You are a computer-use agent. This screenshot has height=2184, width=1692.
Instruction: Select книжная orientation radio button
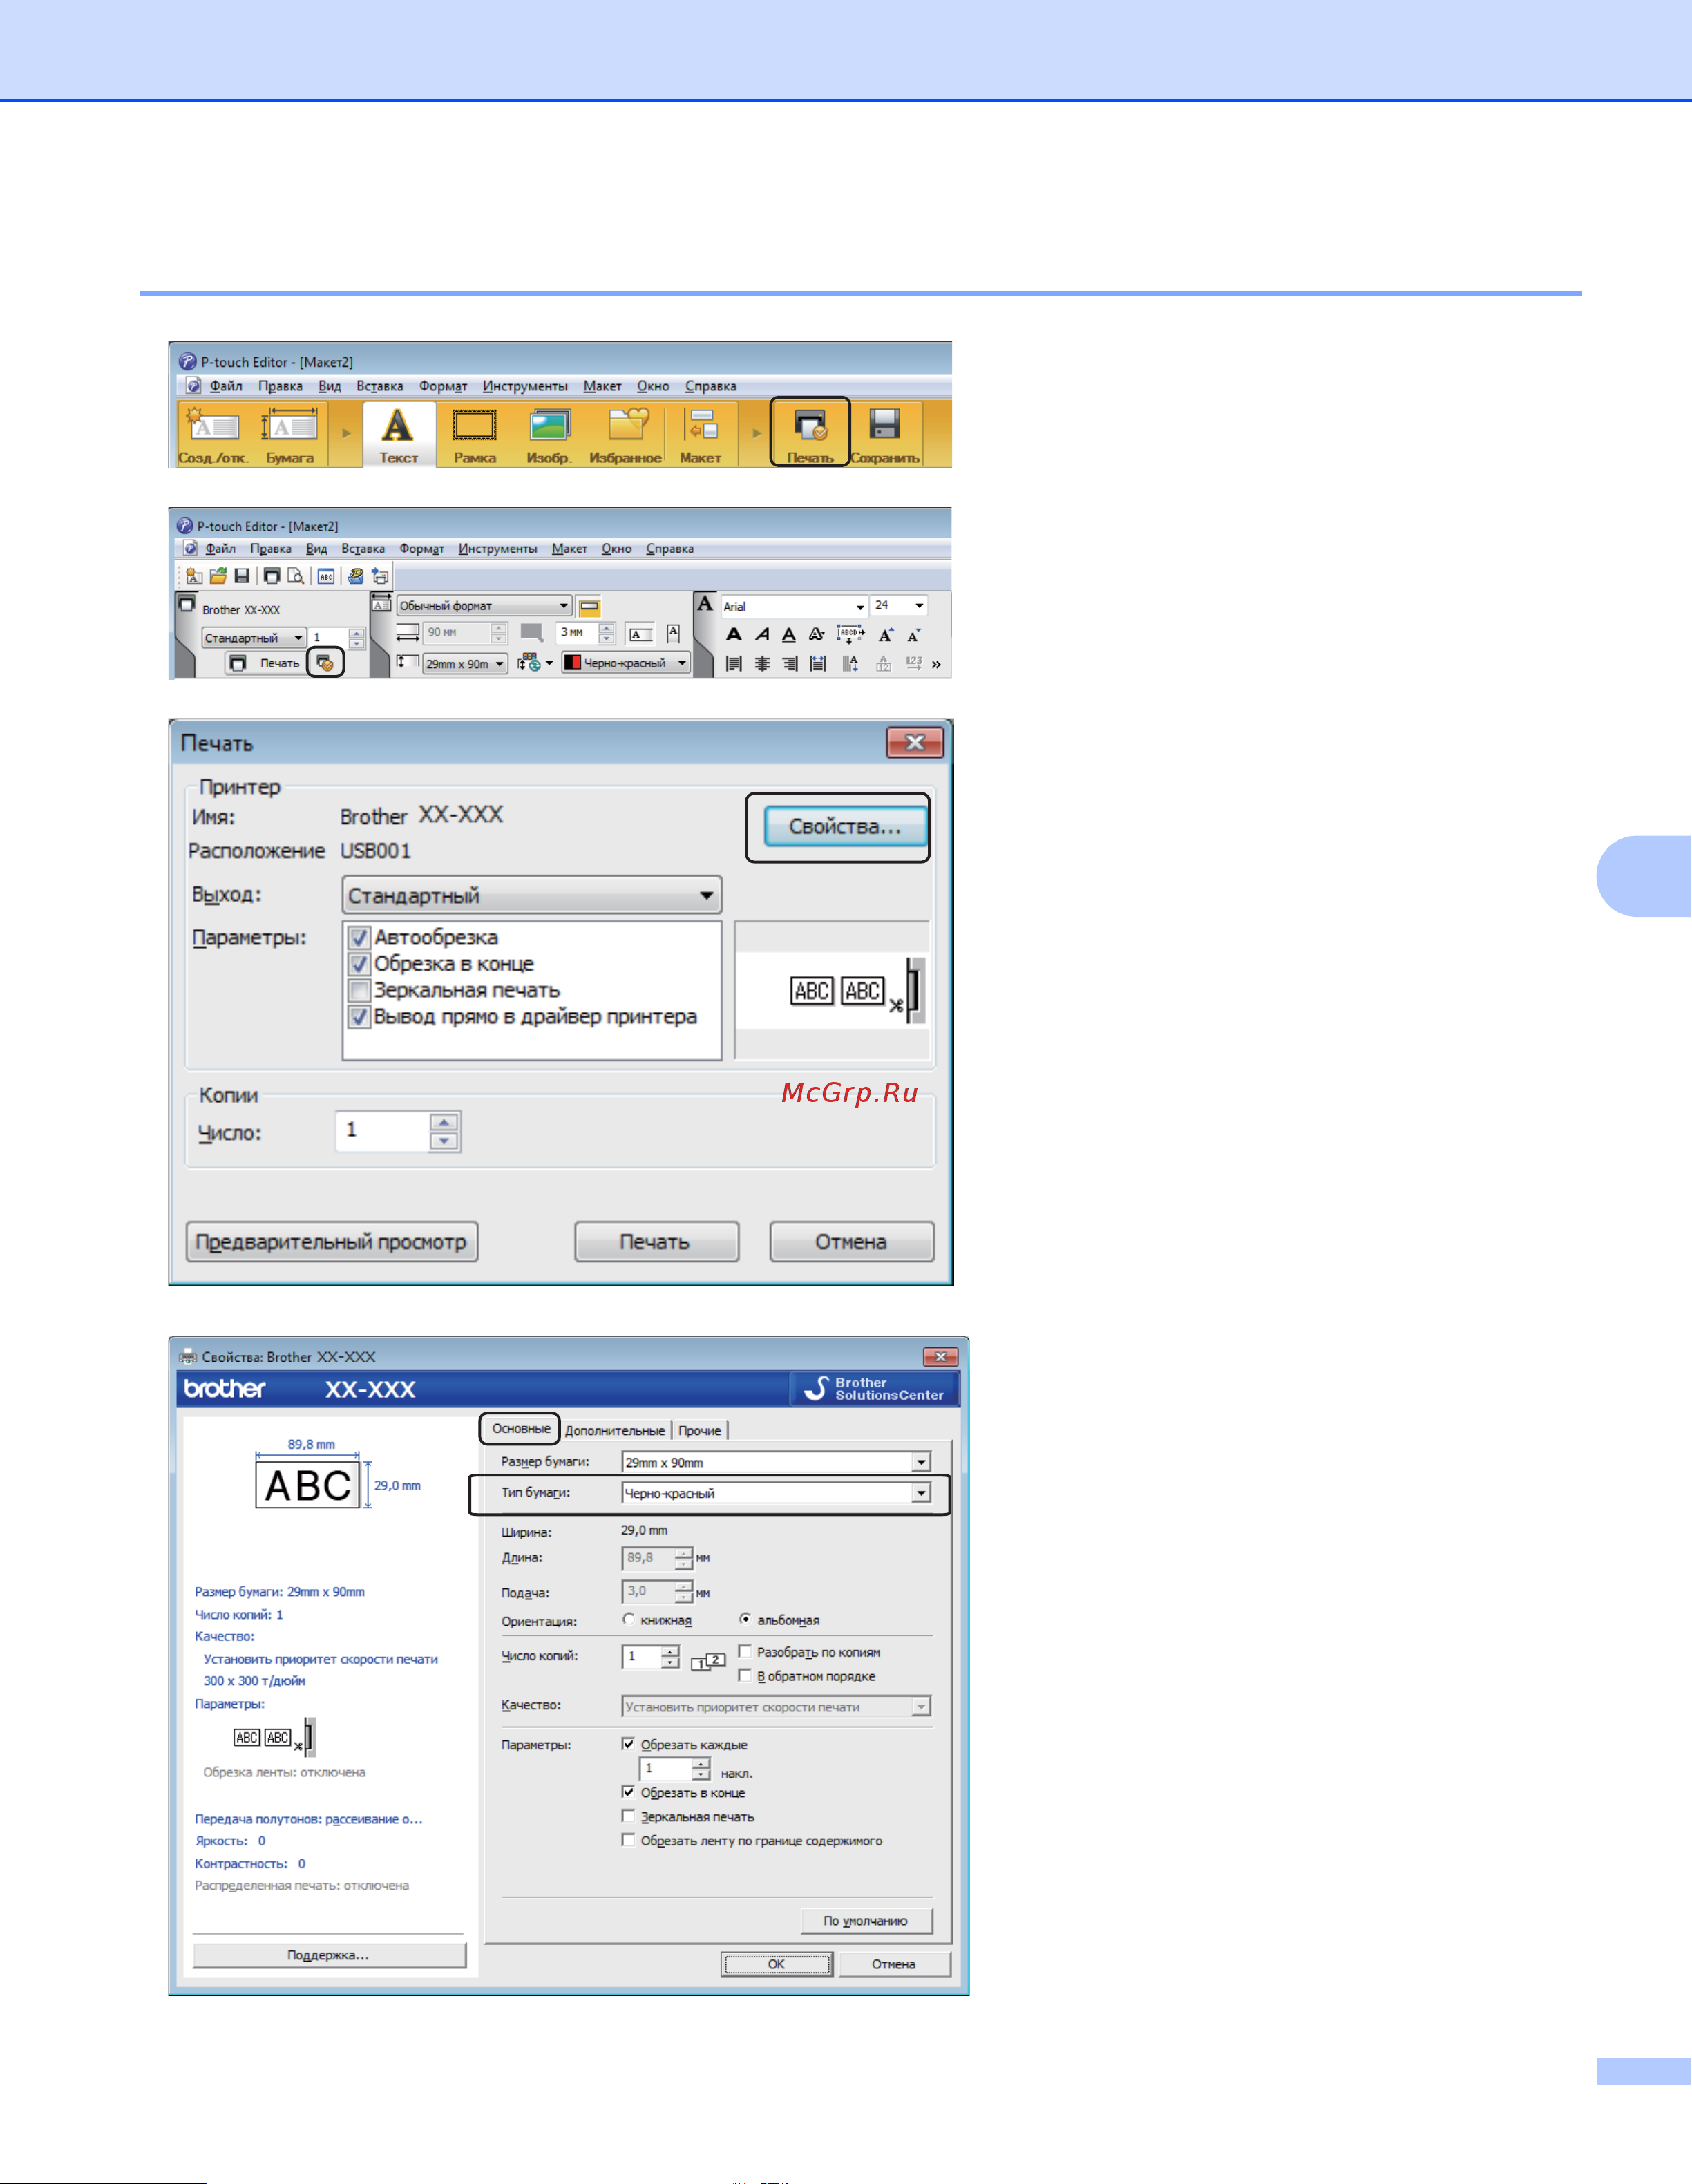pos(628,1618)
